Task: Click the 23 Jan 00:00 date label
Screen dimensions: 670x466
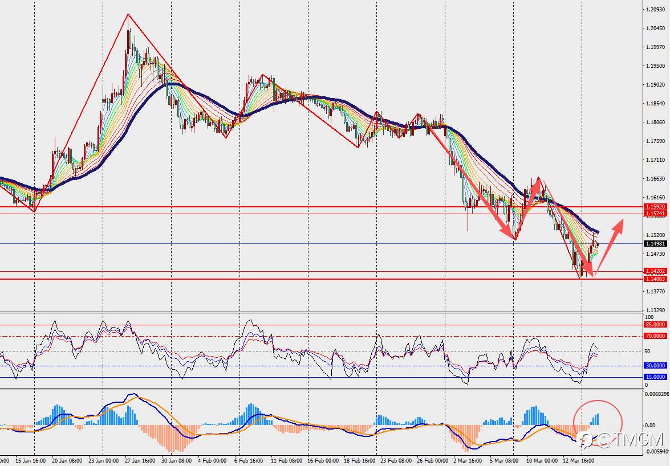Action: click(103, 461)
